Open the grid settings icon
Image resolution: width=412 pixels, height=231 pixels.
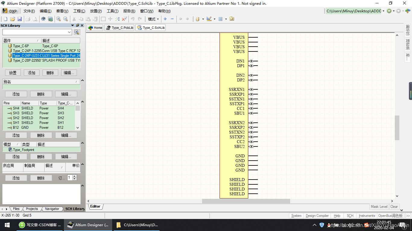(220, 19)
